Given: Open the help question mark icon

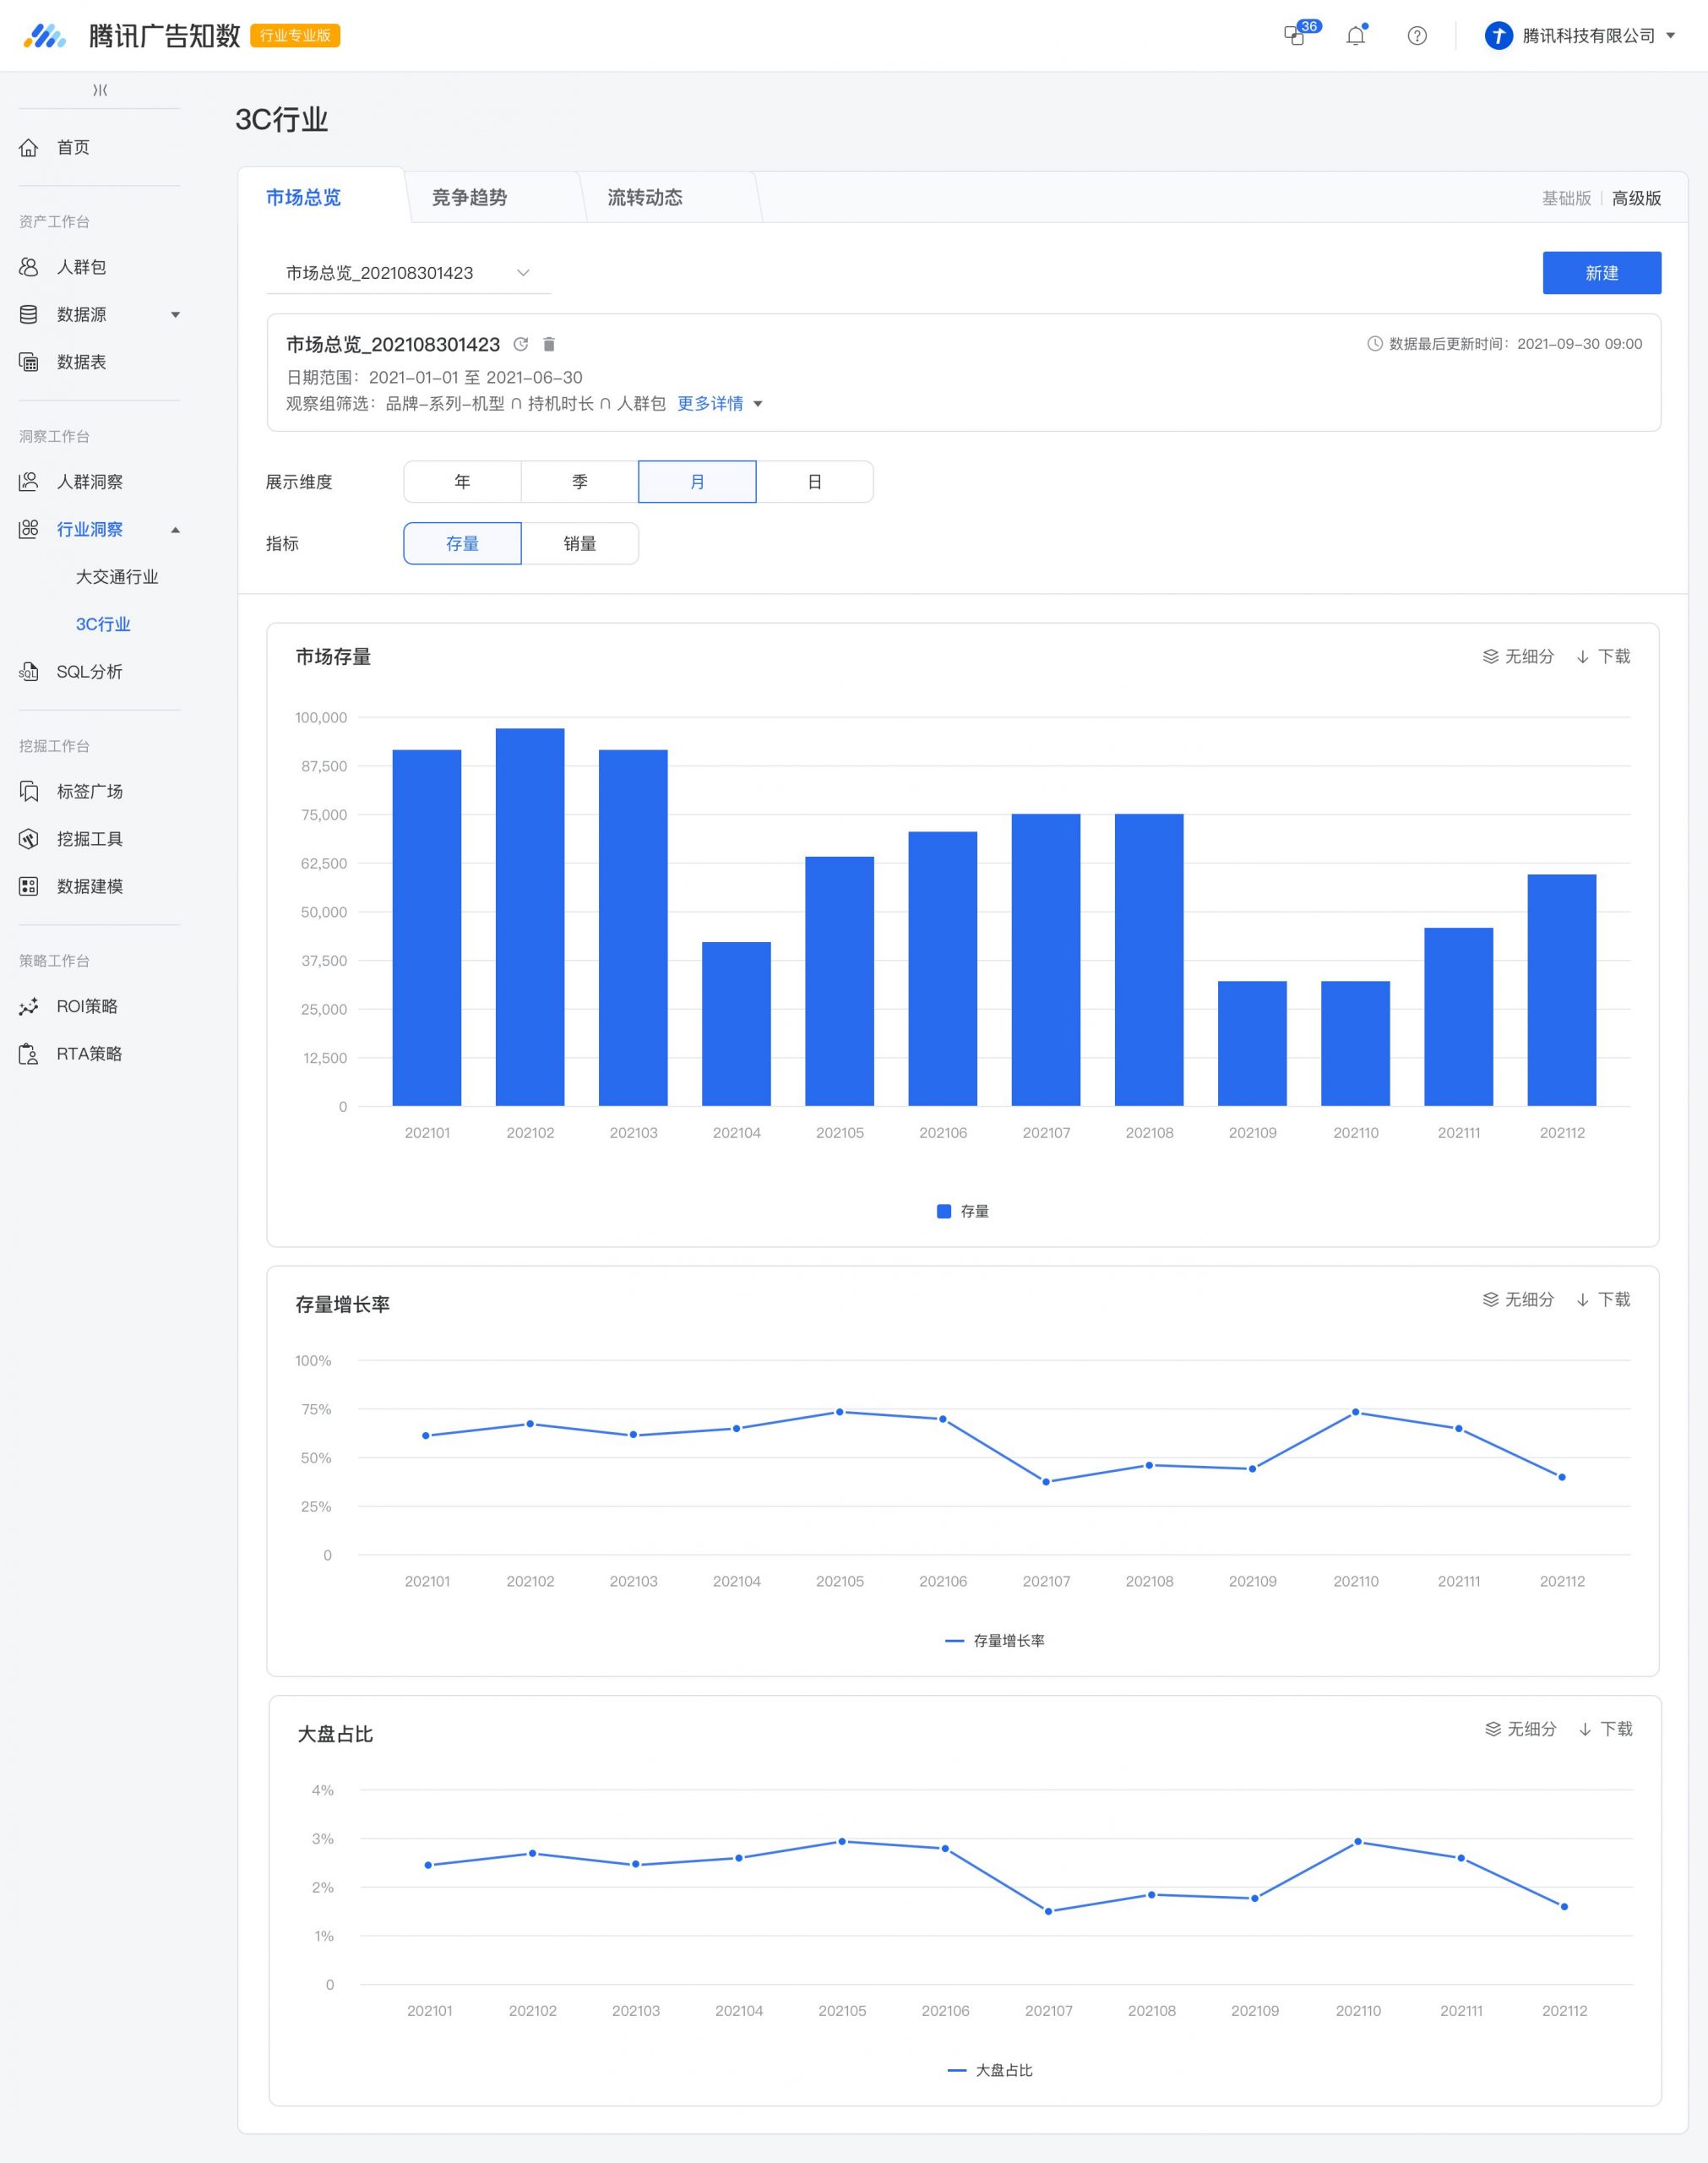Looking at the screenshot, I should pos(1417,36).
